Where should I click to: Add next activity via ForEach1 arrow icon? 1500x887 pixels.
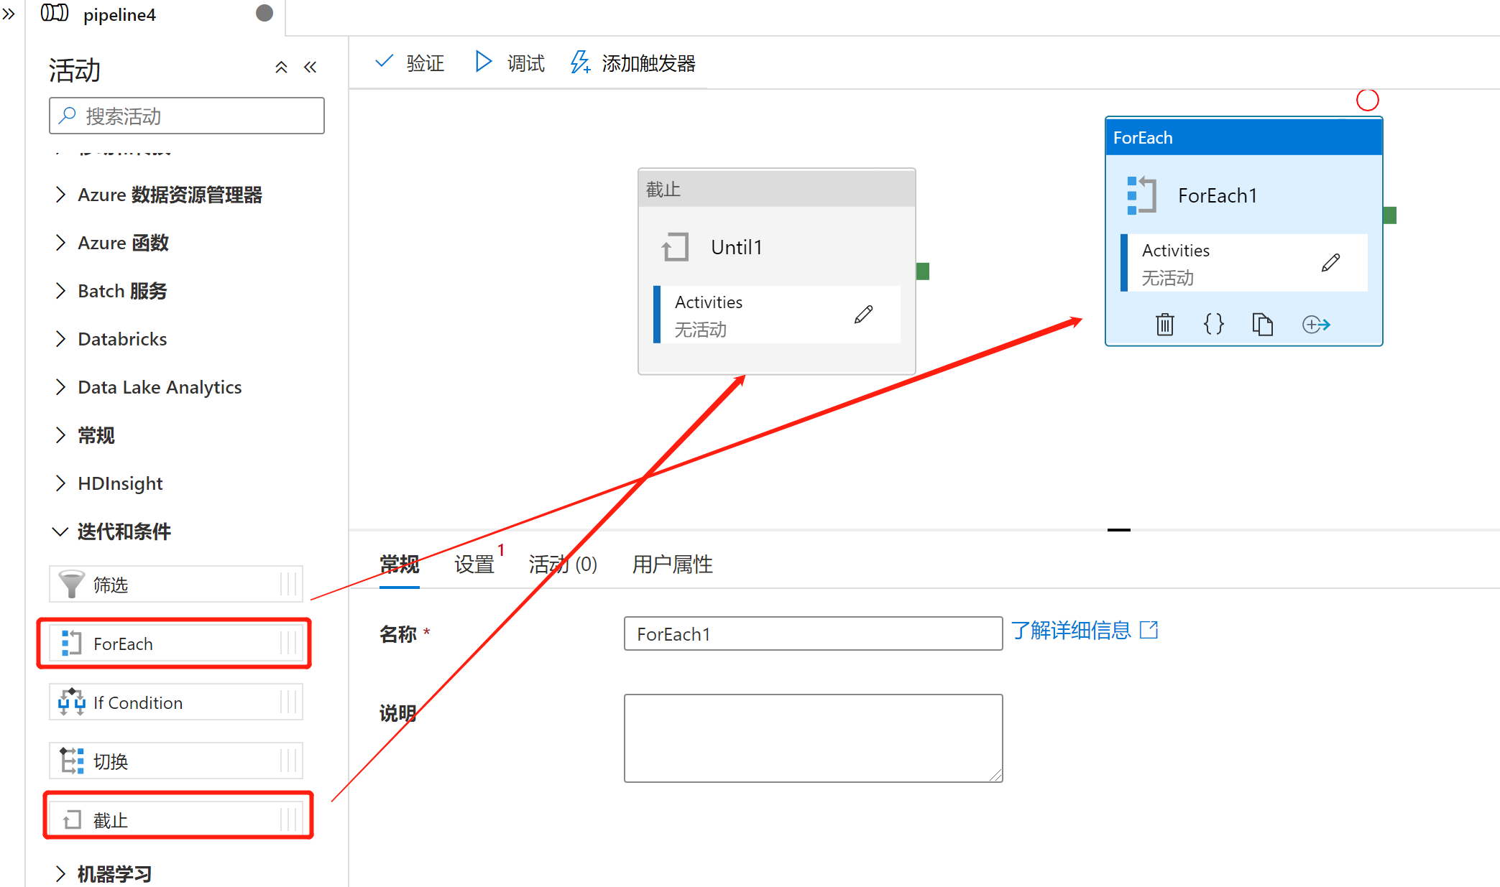1316,324
